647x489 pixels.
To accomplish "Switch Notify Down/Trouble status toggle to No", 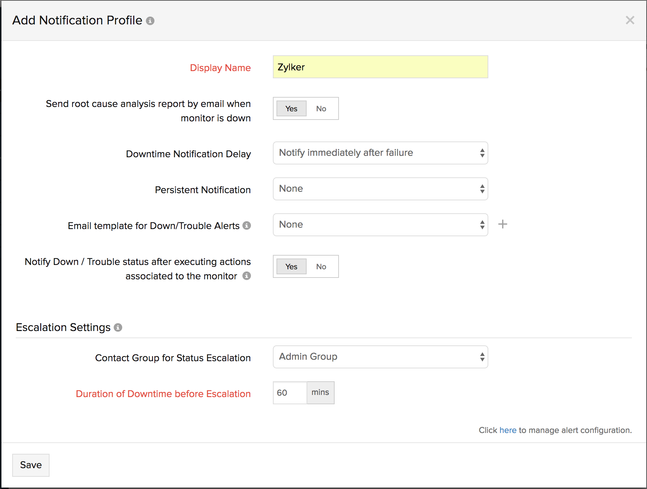I will point(321,266).
